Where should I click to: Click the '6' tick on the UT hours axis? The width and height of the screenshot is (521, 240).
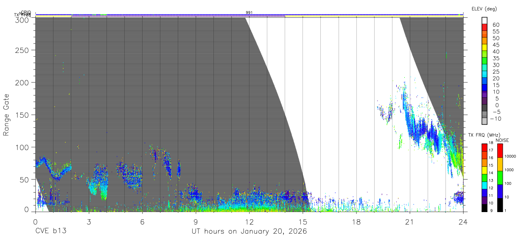pos(142,221)
